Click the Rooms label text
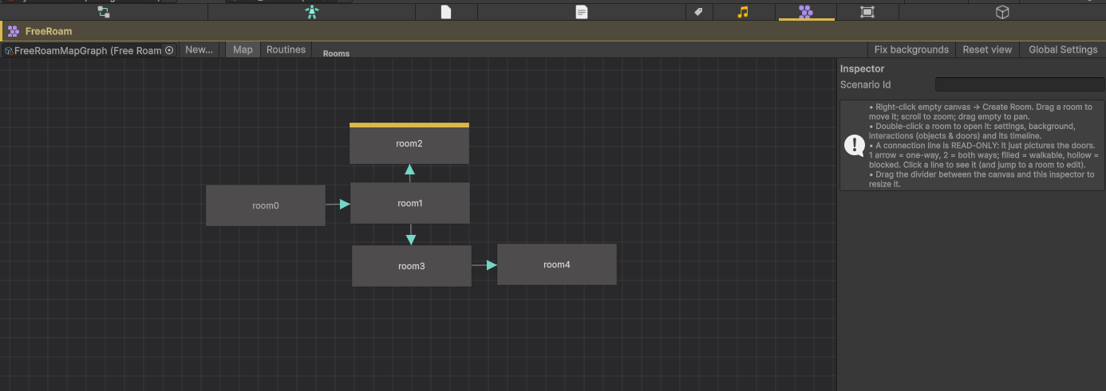This screenshot has width=1106, height=391. [336, 53]
